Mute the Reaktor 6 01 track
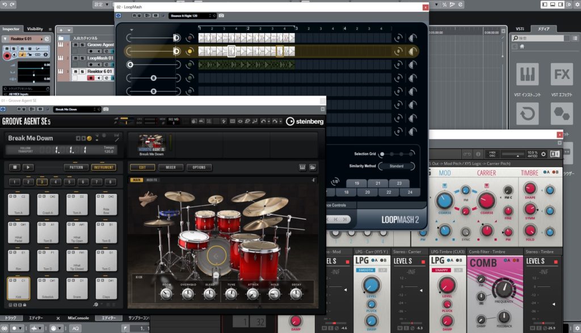The image size is (581, 333). [75, 71]
